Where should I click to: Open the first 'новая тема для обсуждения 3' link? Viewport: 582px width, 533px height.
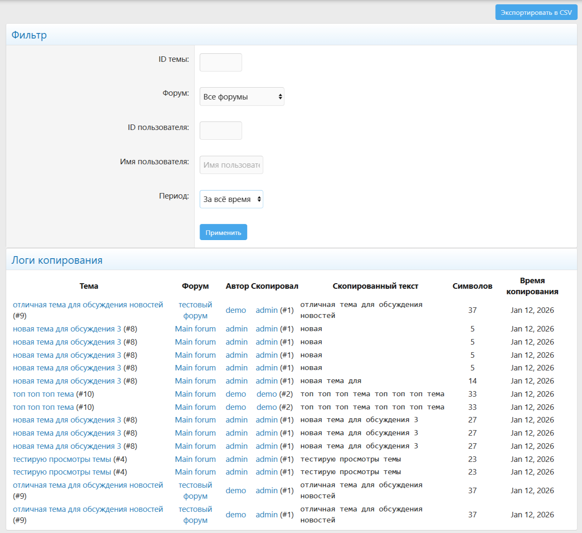(x=67, y=329)
